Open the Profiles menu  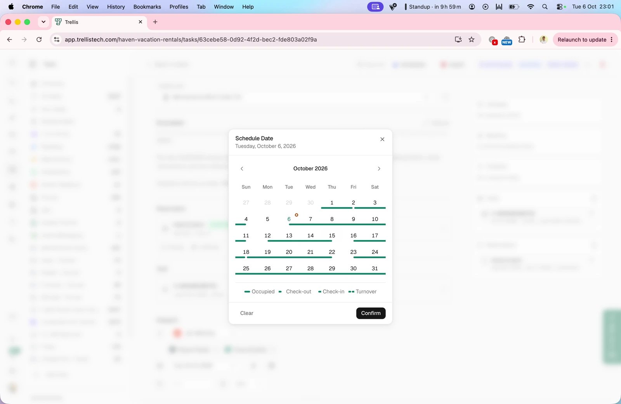pos(179,7)
